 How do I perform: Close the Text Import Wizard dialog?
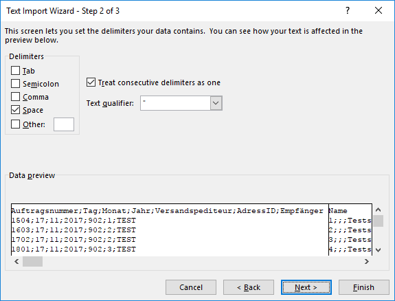pos(379,10)
